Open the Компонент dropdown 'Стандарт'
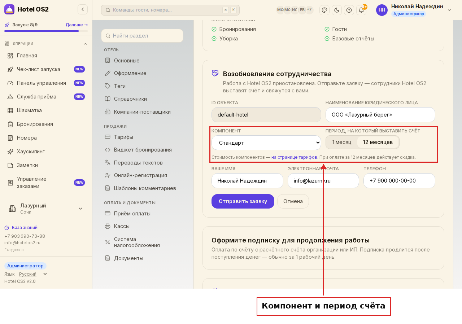 tap(266, 143)
